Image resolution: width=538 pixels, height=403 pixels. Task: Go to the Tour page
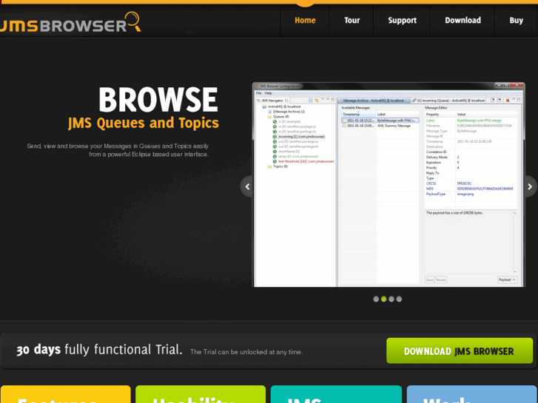point(352,21)
